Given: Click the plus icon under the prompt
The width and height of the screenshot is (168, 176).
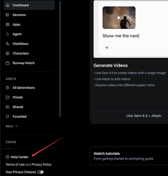Looking at the screenshot, I should [x=107, y=48].
